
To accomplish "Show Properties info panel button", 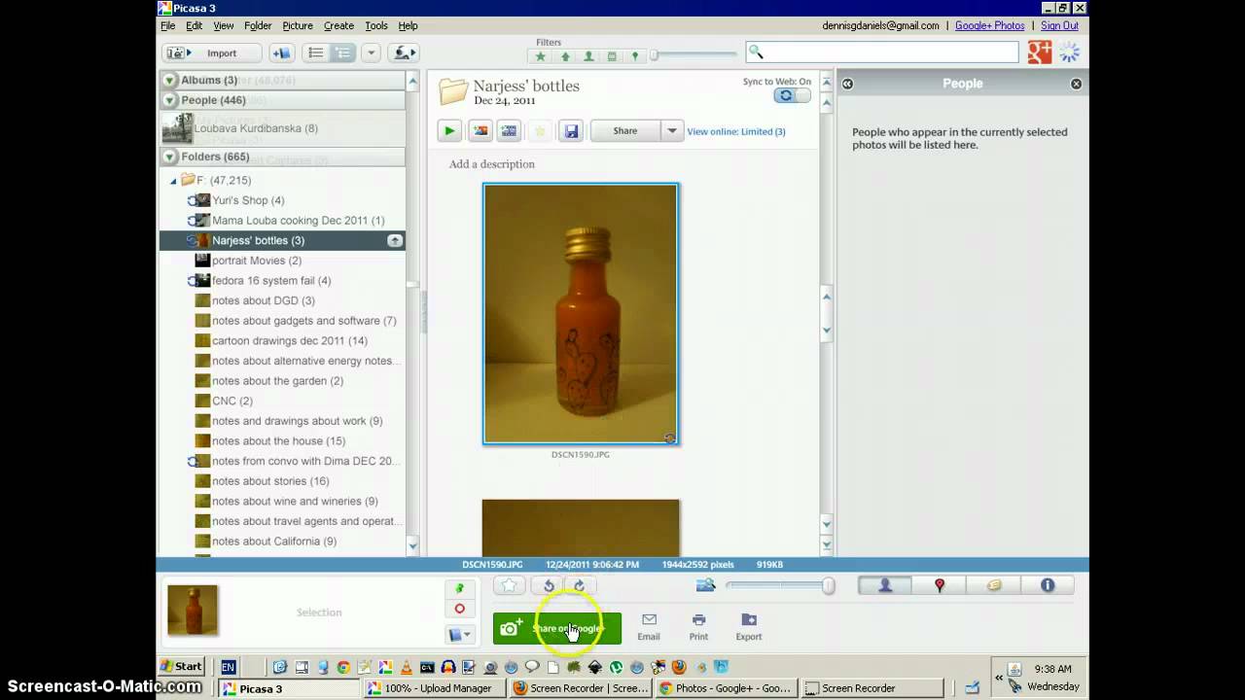I will pyautogui.click(x=1048, y=585).
